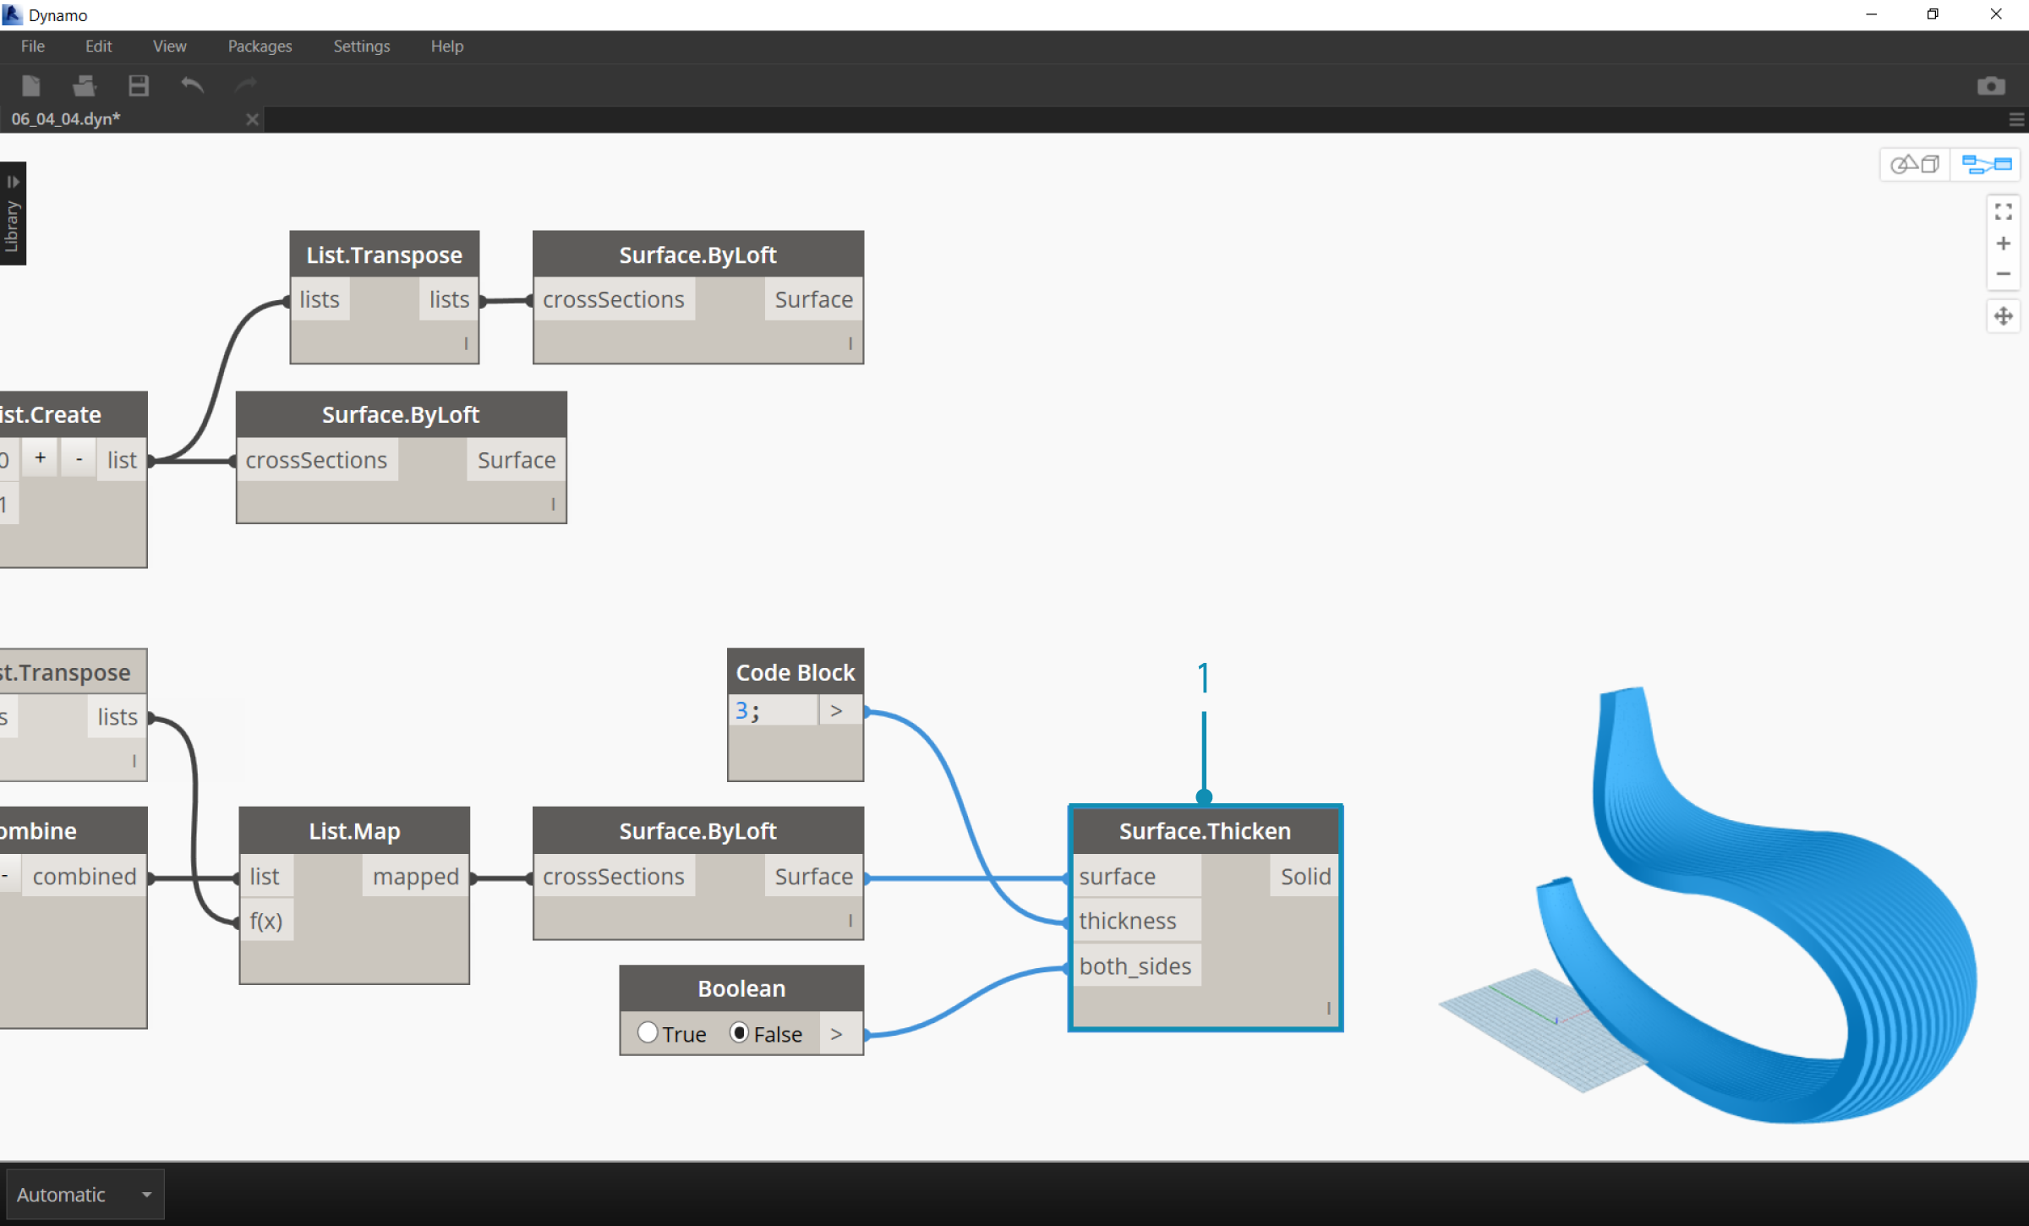Open the File menu

tap(33, 47)
